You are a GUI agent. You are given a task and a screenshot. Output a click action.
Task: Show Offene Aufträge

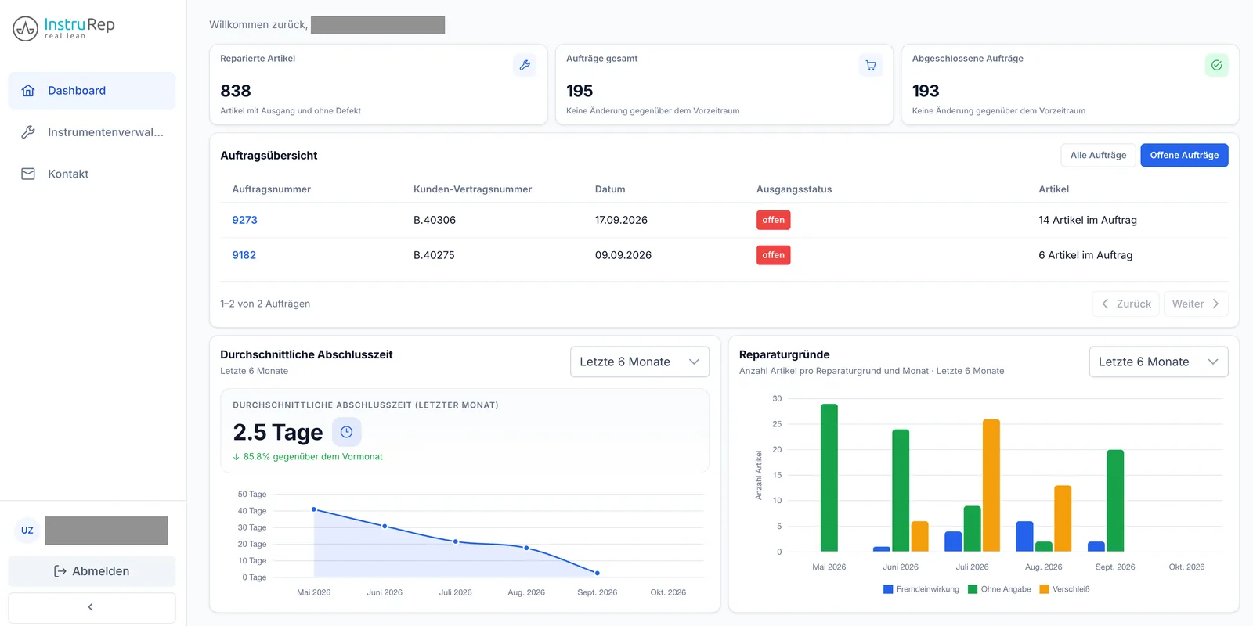click(1184, 155)
